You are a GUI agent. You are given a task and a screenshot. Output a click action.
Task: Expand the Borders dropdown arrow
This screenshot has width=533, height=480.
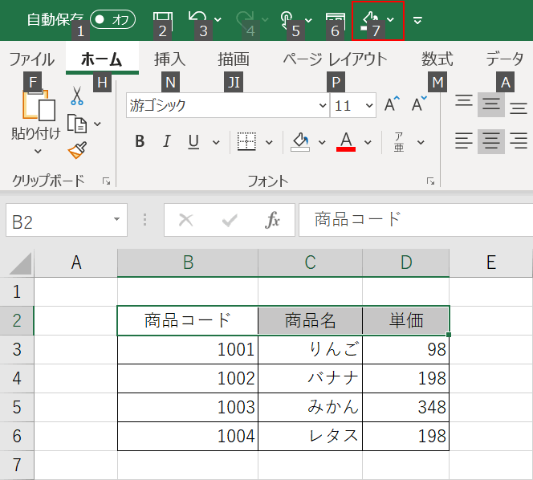click(269, 142)
